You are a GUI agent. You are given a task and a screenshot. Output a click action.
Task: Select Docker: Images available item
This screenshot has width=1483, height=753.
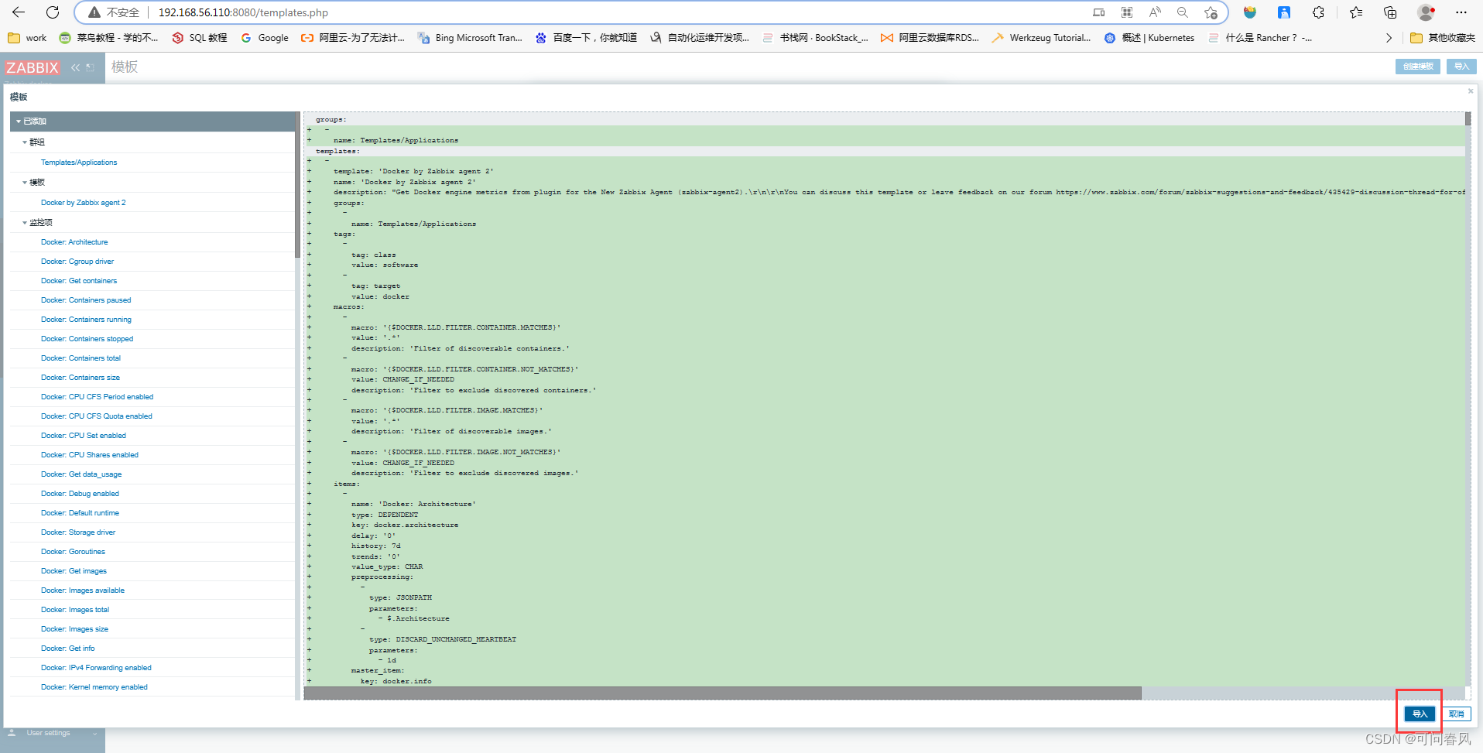click(x=83, y=590)
